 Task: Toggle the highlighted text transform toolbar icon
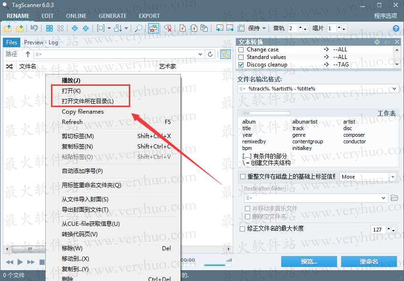click(153, 28)
